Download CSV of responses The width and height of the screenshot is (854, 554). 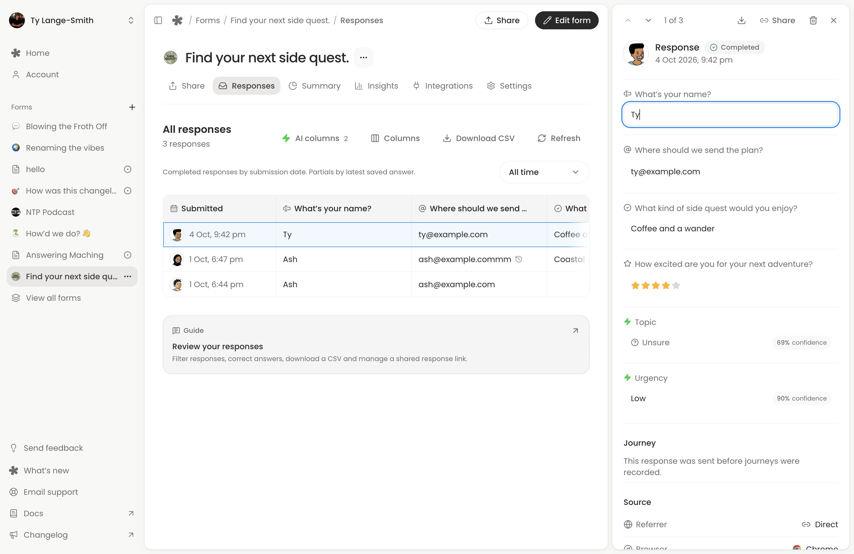point(479,138)
